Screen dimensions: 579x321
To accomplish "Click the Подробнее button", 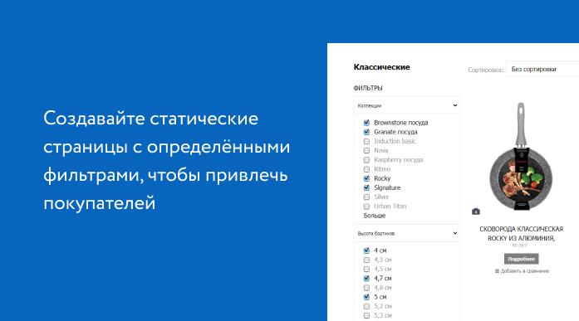I will point(521,259).
